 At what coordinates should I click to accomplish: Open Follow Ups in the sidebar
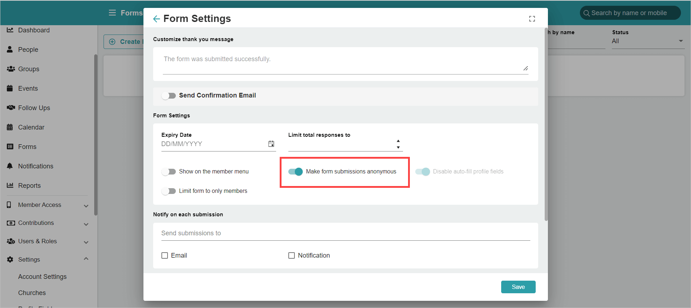(x=34, y=108)
